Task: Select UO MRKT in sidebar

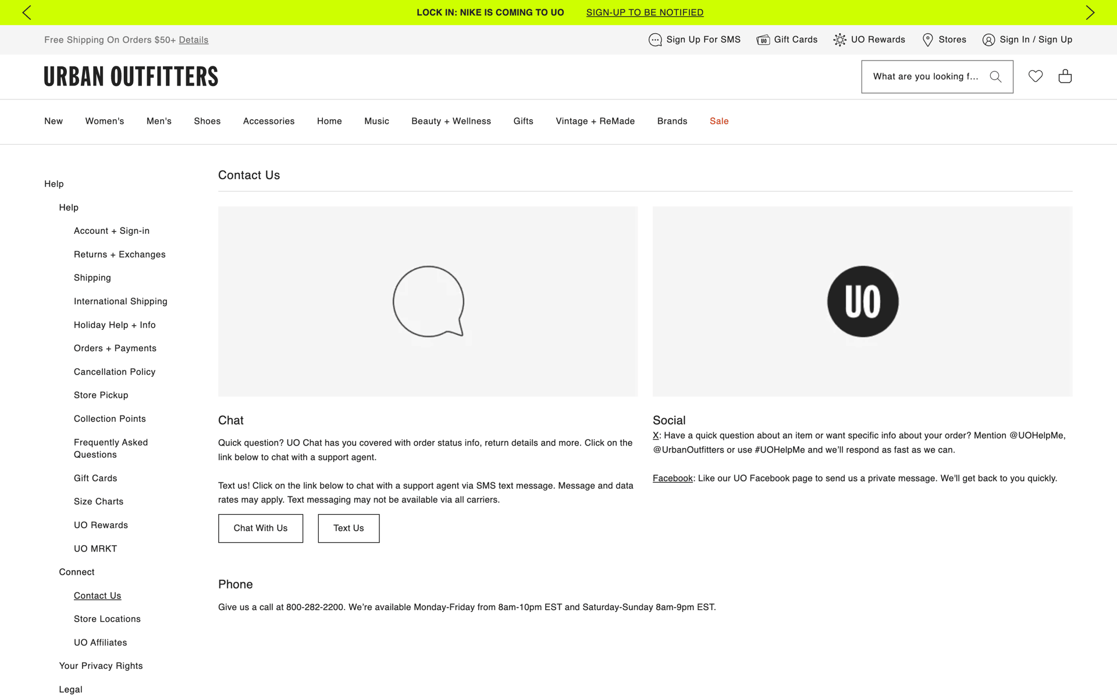Action: click(95, 549)
